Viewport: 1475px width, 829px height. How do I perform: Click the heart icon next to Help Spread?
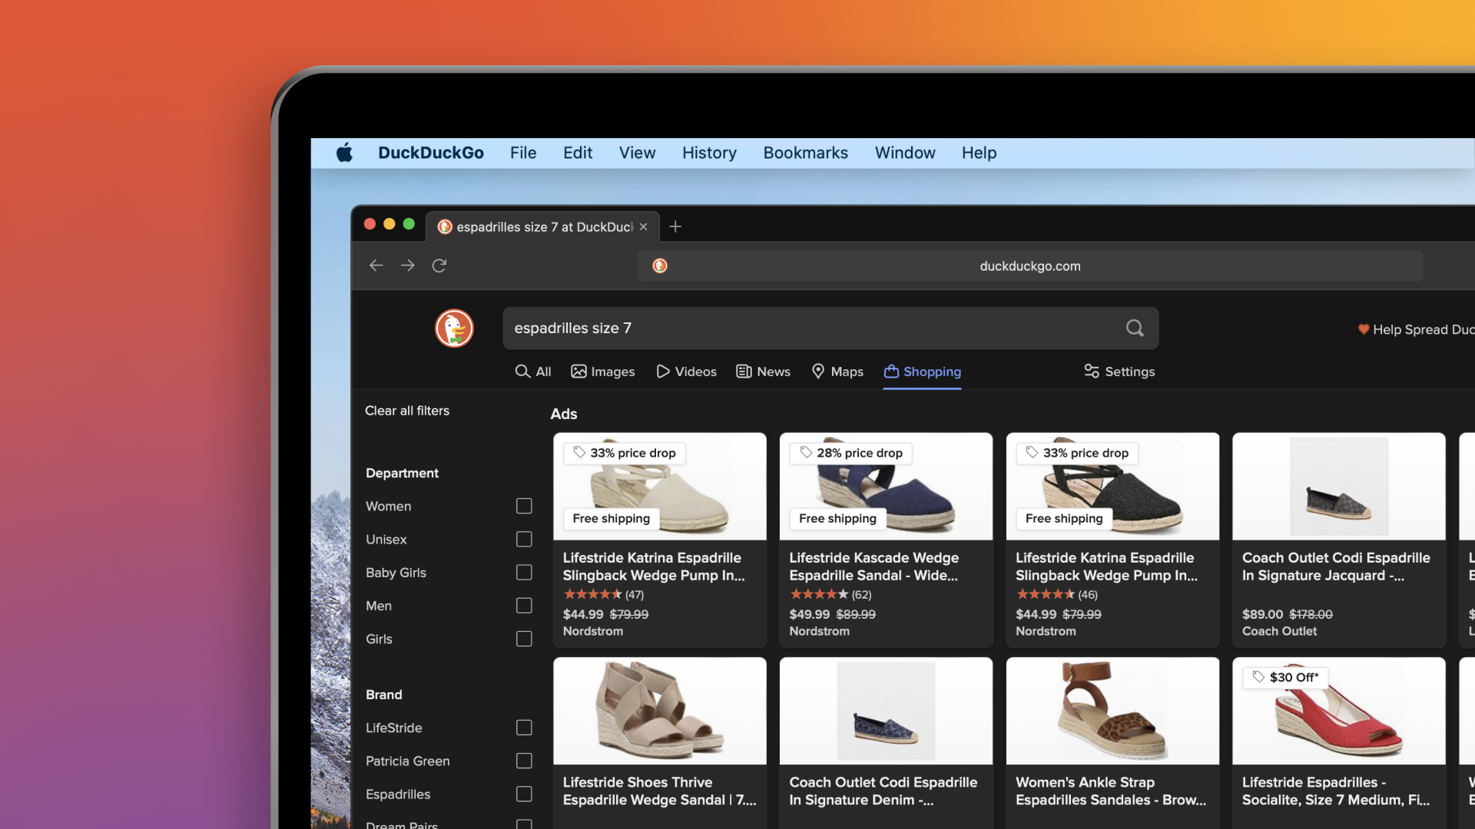click(x=1364, y=329)
